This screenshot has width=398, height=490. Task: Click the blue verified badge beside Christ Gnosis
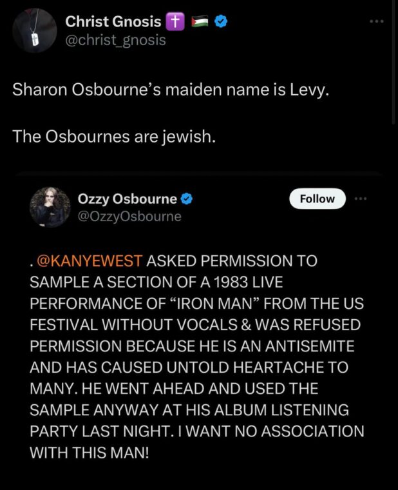(220, 21)
